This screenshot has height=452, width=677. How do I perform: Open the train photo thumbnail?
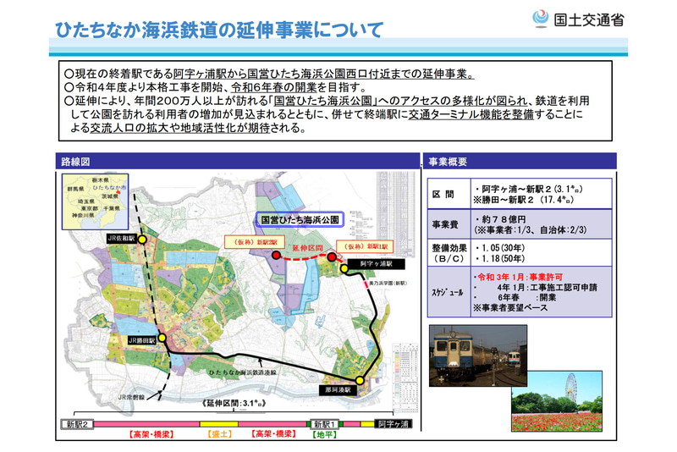tap(478, 356)
